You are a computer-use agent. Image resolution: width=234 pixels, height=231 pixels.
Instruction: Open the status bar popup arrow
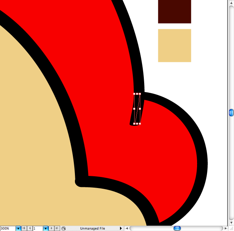[x=121, y=228]
